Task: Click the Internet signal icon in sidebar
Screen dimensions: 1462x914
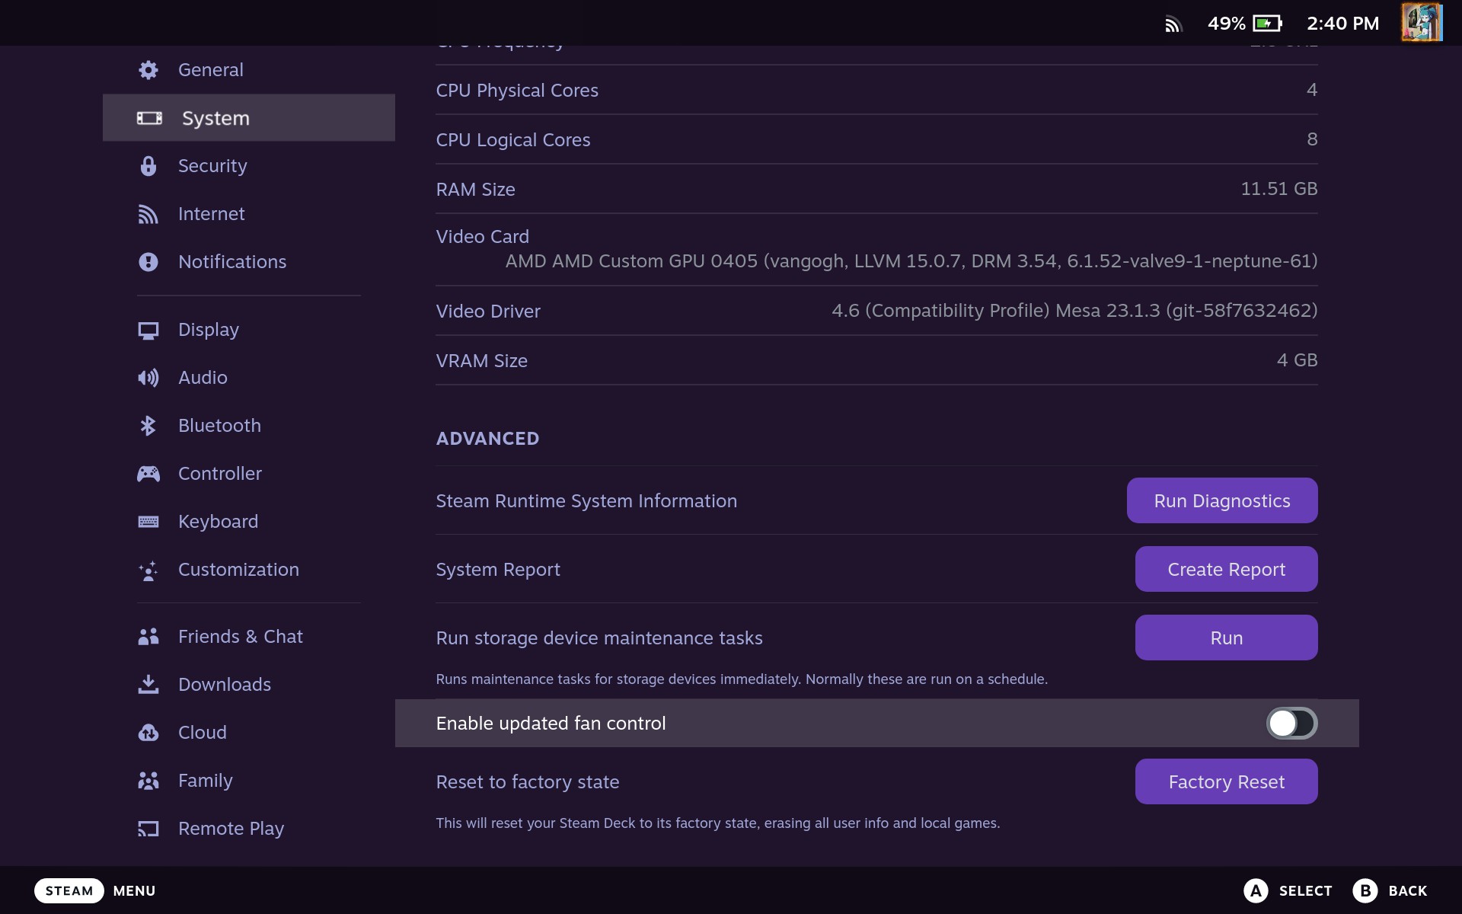Action: click(x=148, y=214)
